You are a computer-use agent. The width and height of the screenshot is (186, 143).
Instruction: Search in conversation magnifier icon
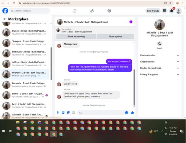point(160,44)
